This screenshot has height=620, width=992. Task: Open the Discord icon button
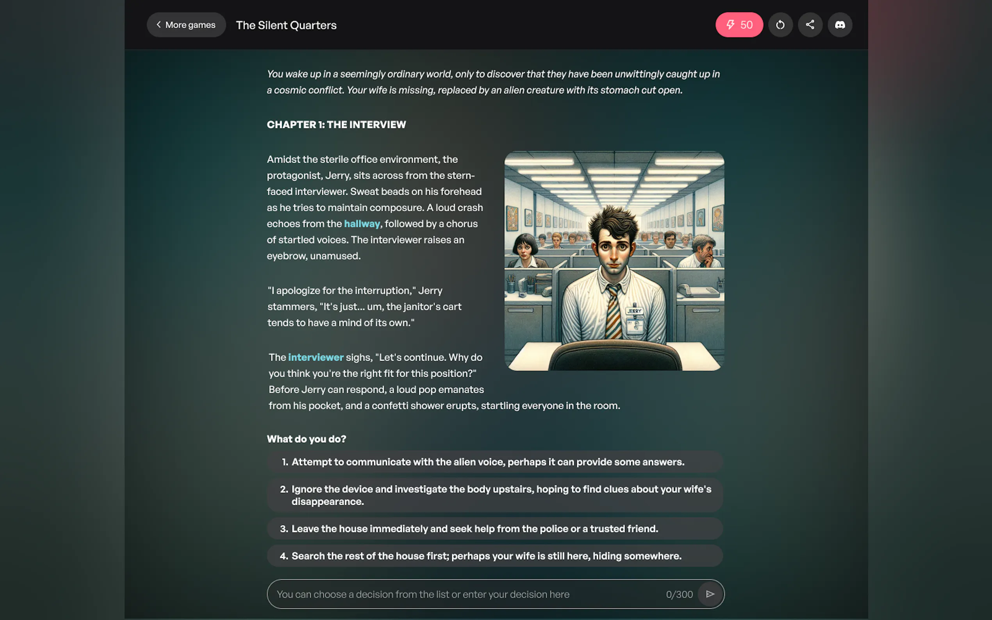point(839,25)
